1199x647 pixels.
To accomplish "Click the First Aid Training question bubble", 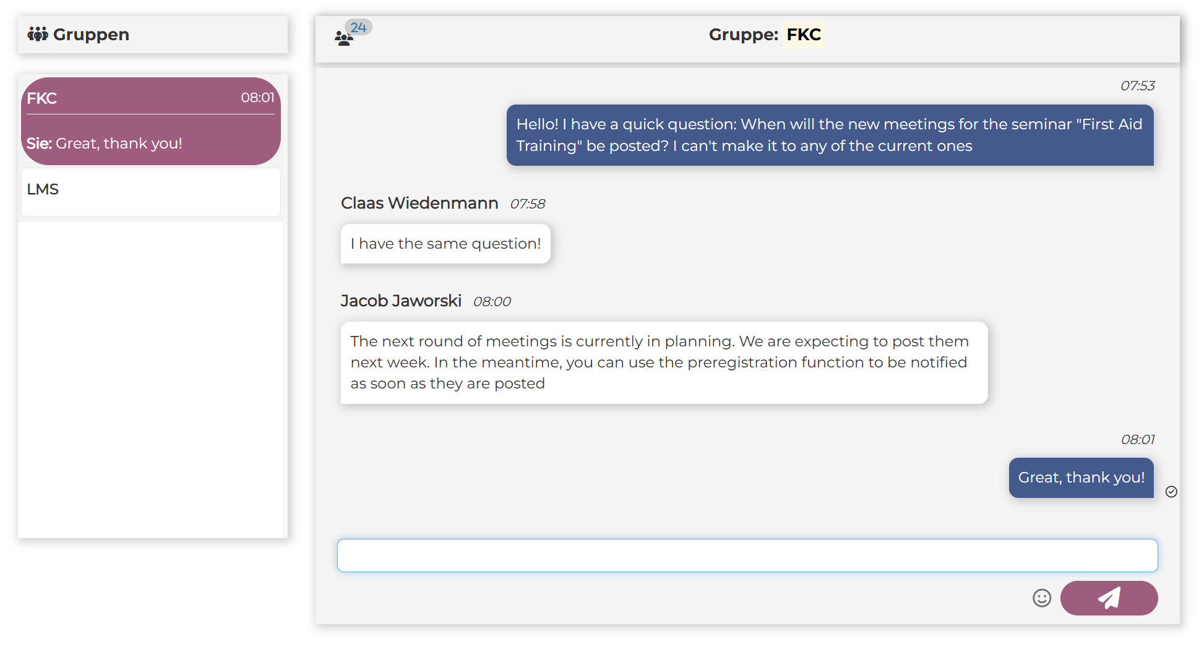I will point(830,135).
